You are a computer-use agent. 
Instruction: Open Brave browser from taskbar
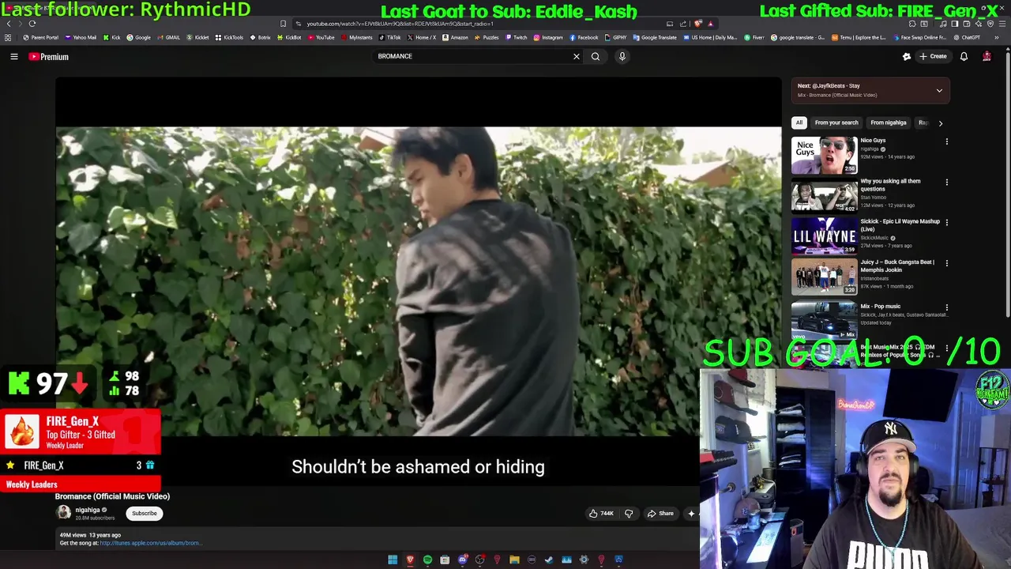tap(410, 560)
